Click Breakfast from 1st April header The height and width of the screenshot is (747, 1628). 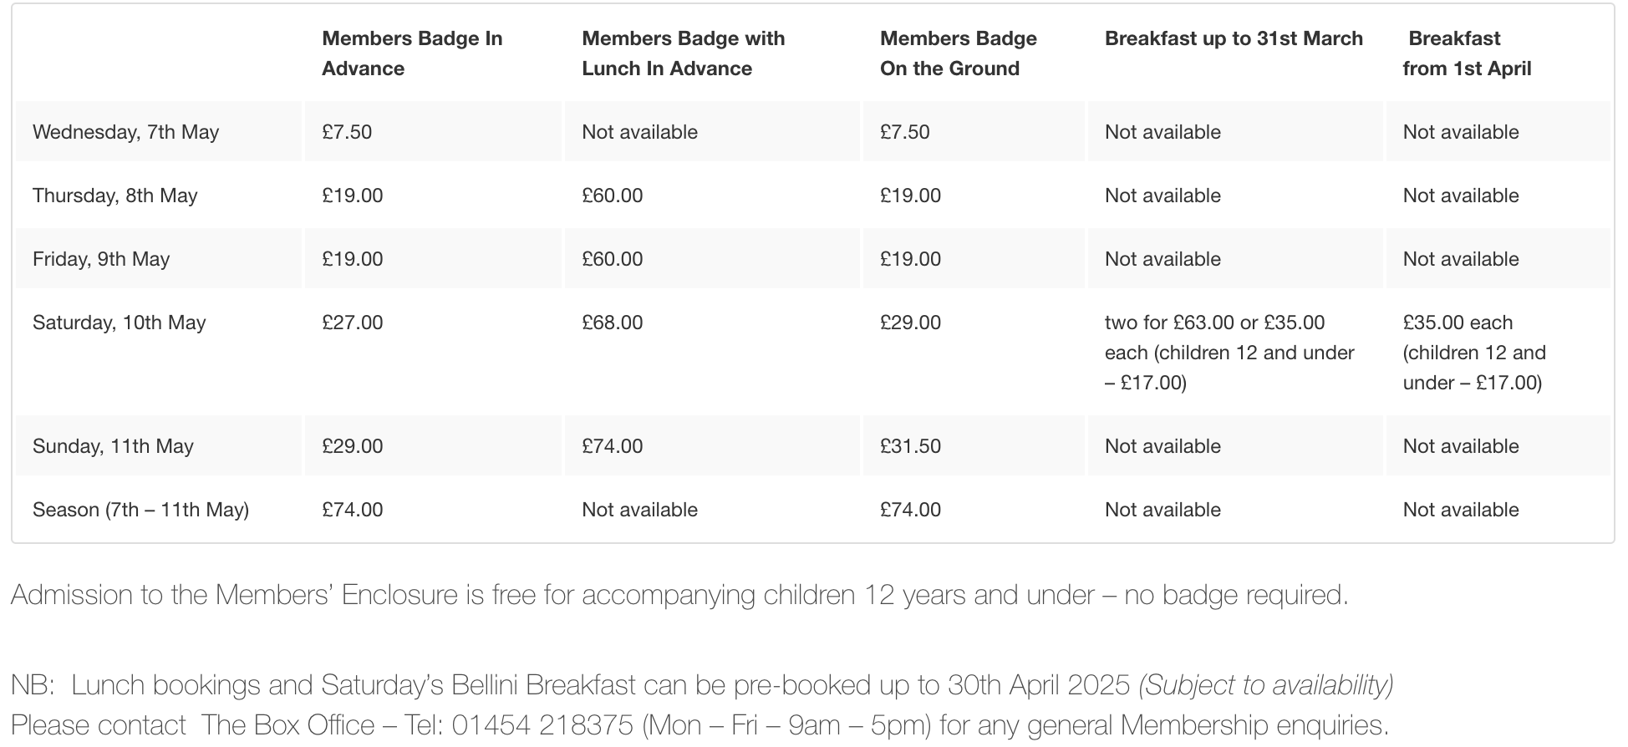[x=1466, y=53]
